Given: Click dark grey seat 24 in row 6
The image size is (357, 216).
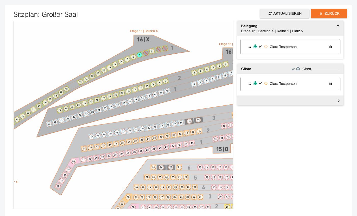Looking at the screenshot, I should tap(161, 167).
